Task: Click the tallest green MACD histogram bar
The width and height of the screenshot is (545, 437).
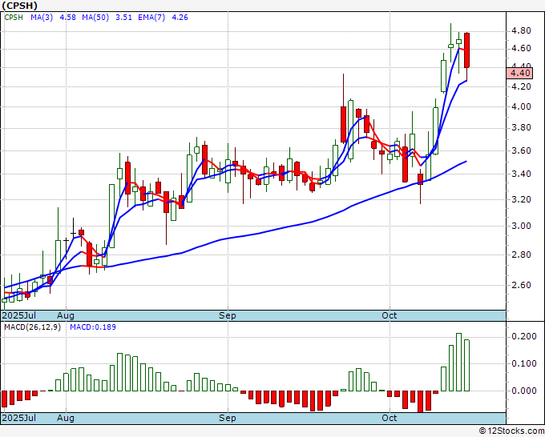Action: (x=458, y=362)
